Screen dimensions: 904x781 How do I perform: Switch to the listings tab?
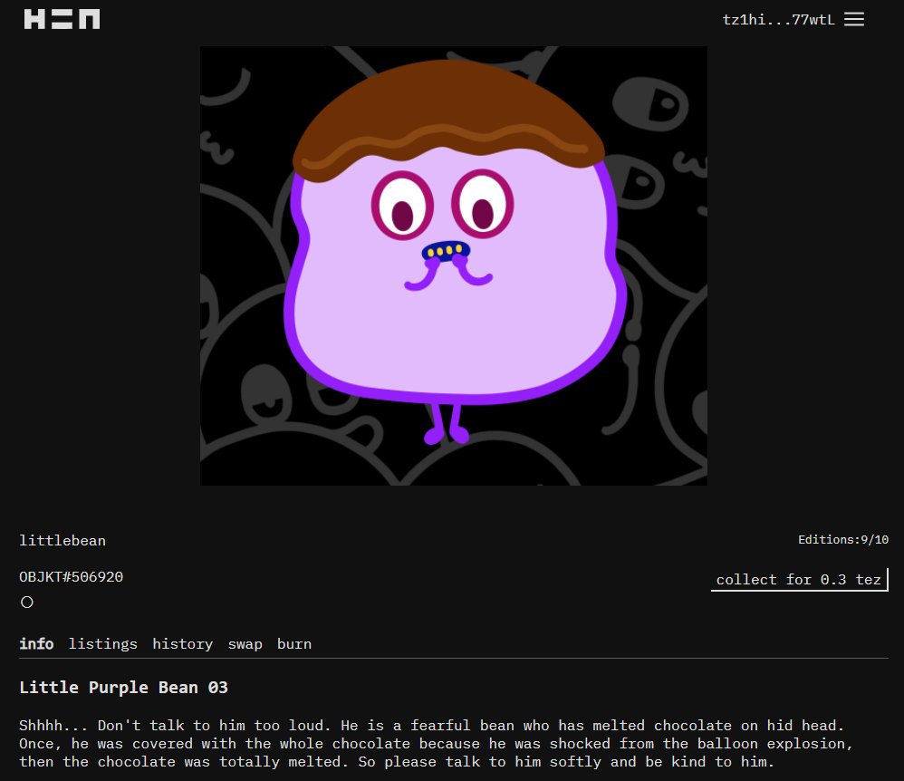coord(102,644)
